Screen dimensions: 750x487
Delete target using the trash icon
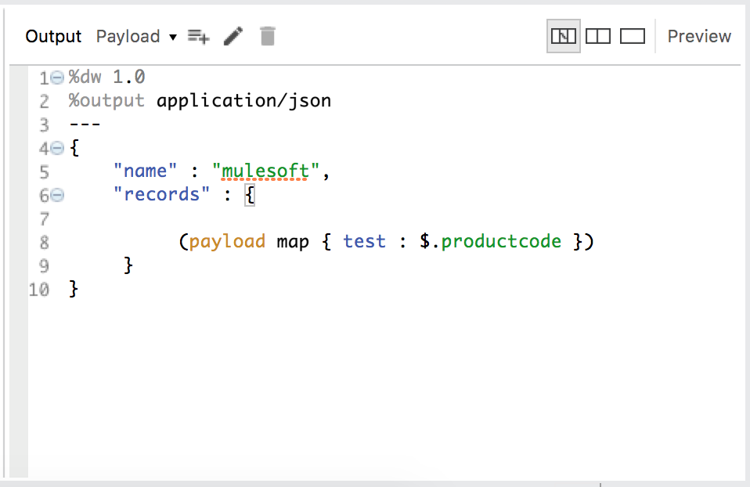coord(268,36)
